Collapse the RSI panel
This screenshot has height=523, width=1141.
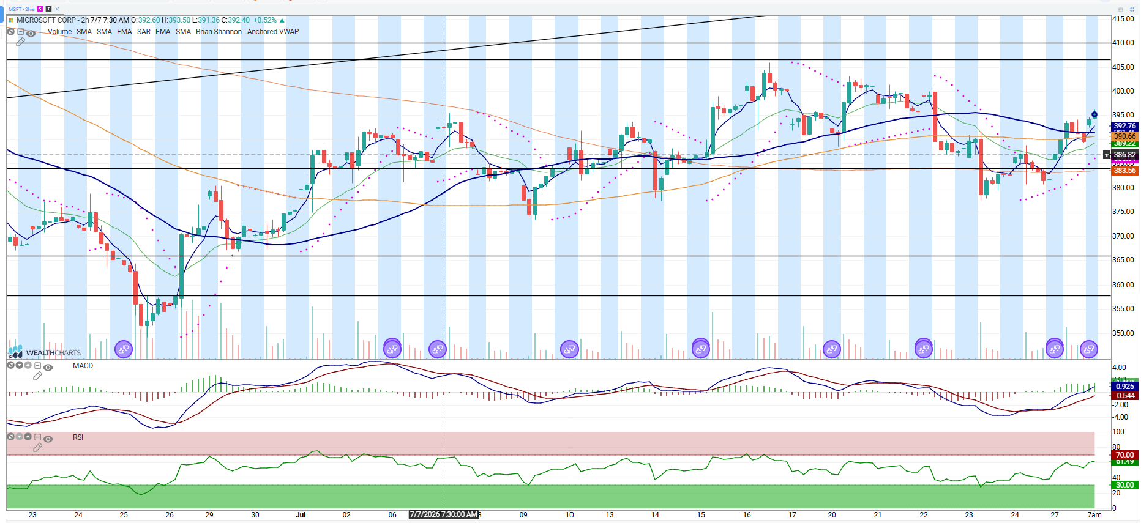(x=37, y=437)
